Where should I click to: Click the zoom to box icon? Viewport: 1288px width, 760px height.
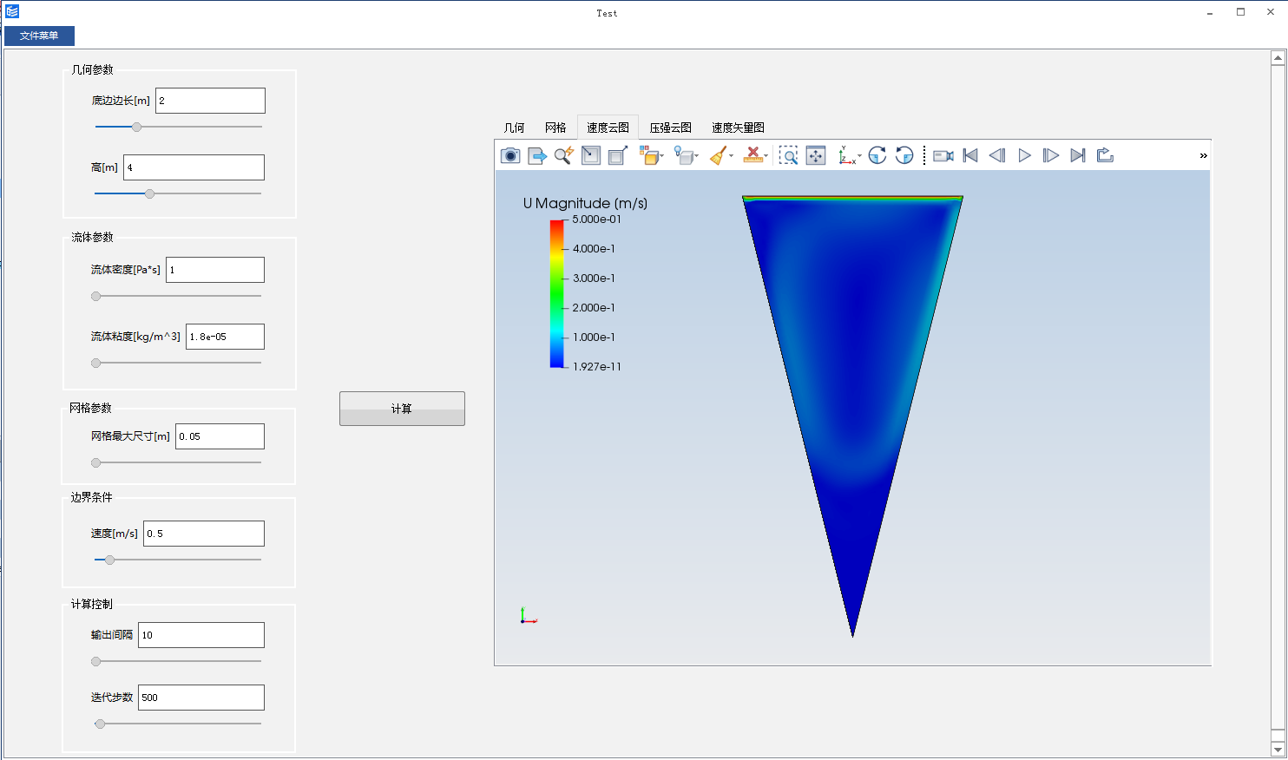pos(788,155)
